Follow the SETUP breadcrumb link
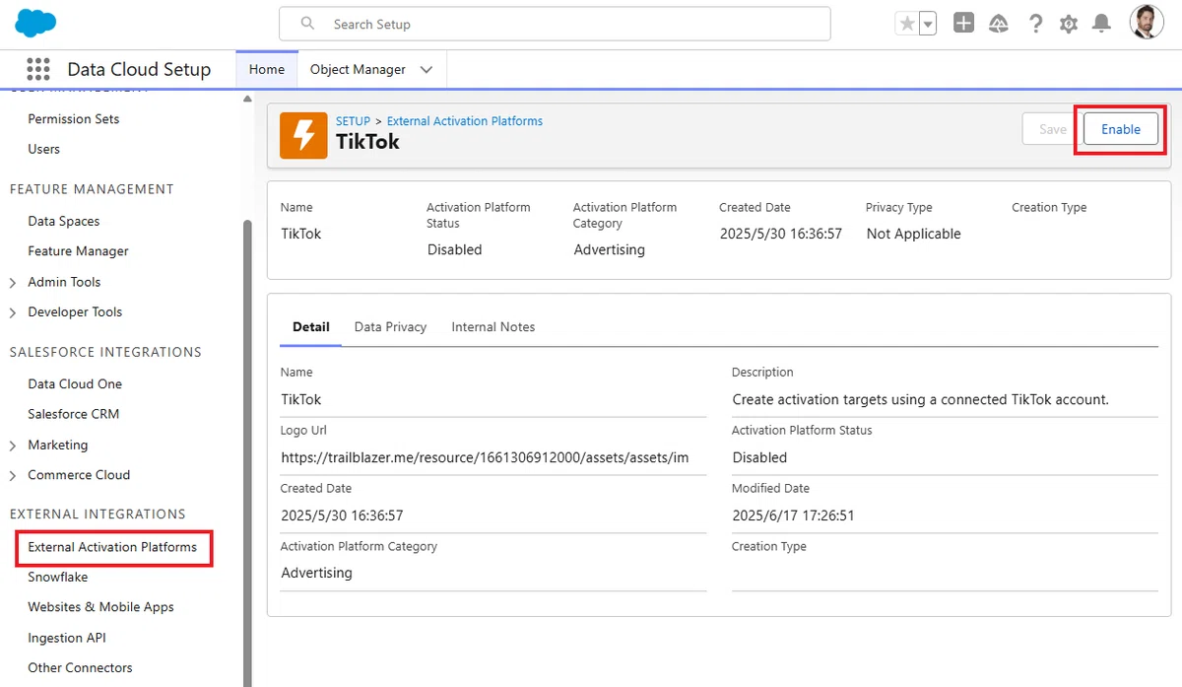 tap(354, 121)
